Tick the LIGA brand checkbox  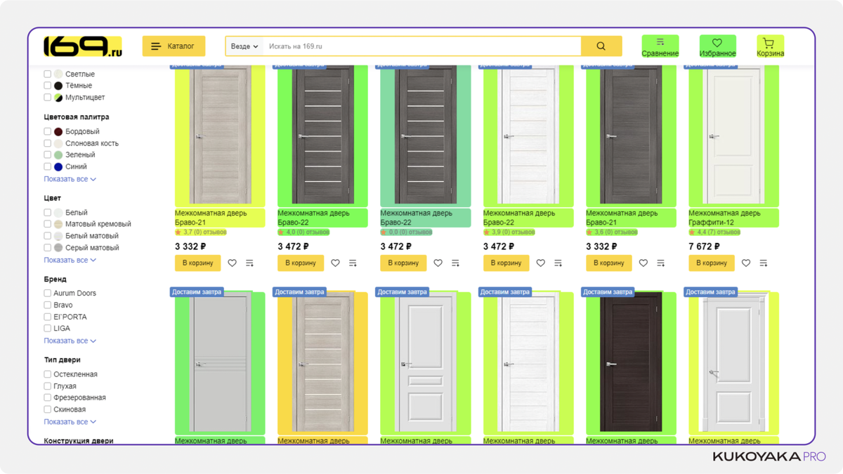point(48,328)
